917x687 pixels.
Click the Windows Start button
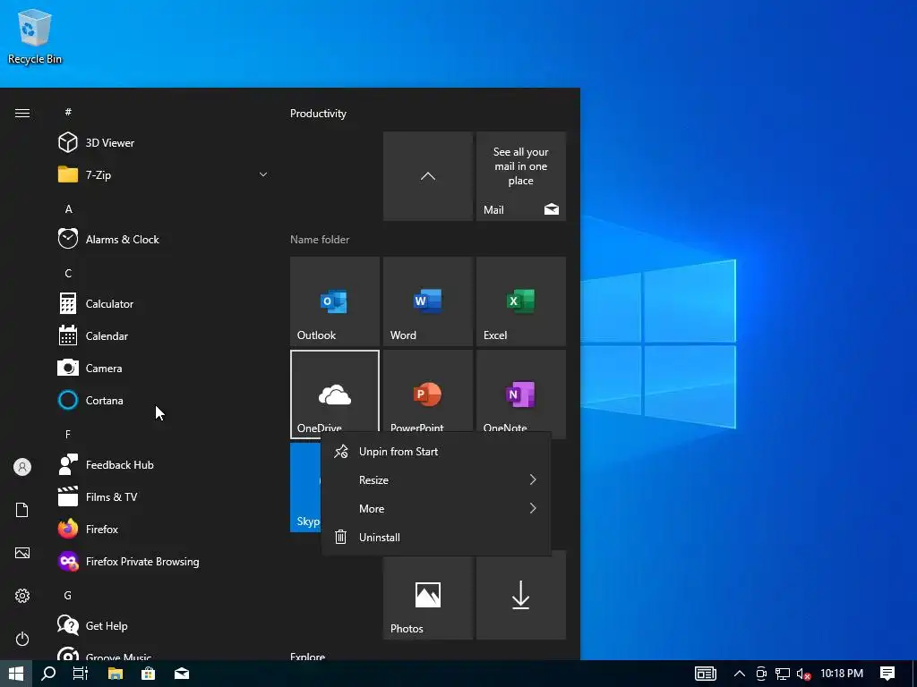pyautogui.click(x=16, y=674)
